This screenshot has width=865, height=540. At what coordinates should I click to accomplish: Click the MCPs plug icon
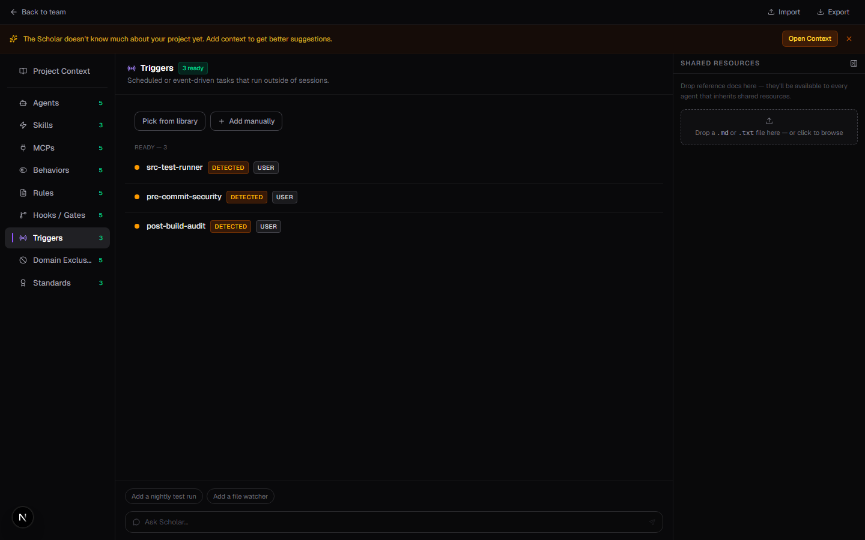[x=23, y=148]
